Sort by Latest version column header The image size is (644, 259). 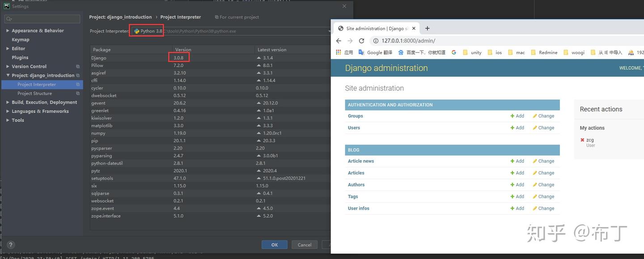tap(292, 49)
